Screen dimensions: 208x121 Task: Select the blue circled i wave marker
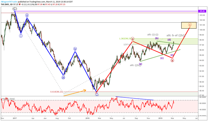pos(21,36)
